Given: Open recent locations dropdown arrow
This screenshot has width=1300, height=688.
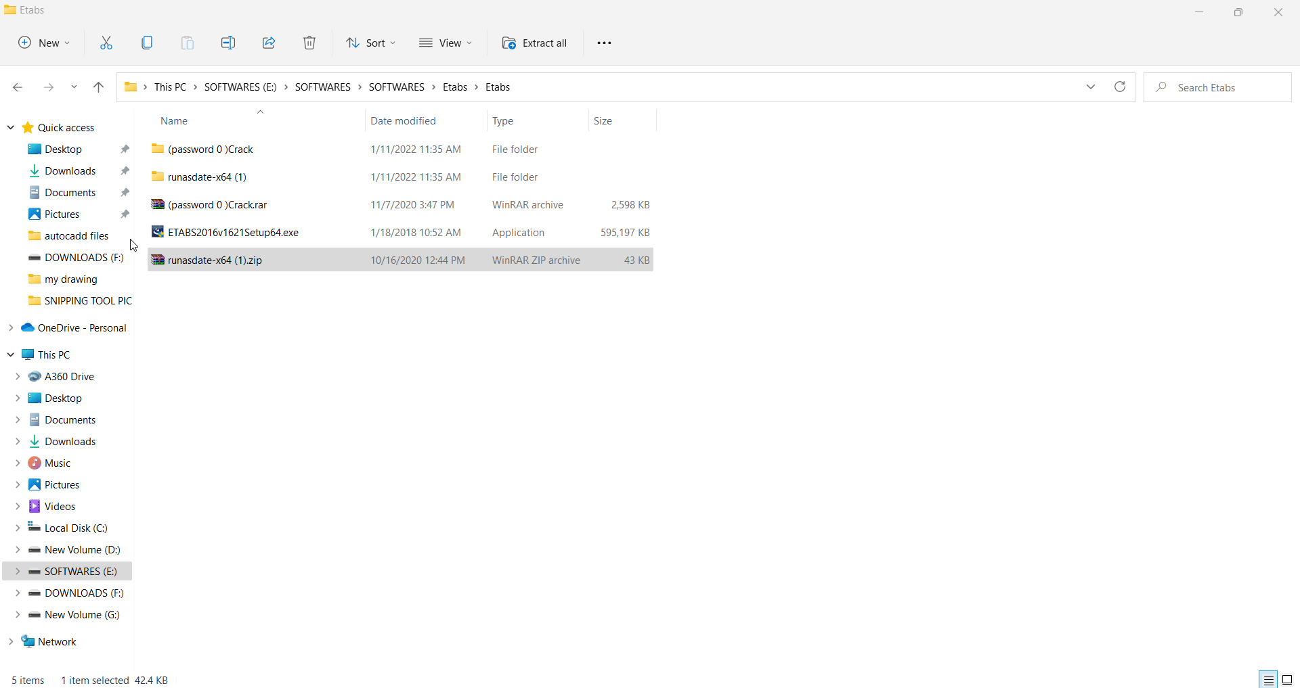Looking at the screenshot, I should pos(74,87).
